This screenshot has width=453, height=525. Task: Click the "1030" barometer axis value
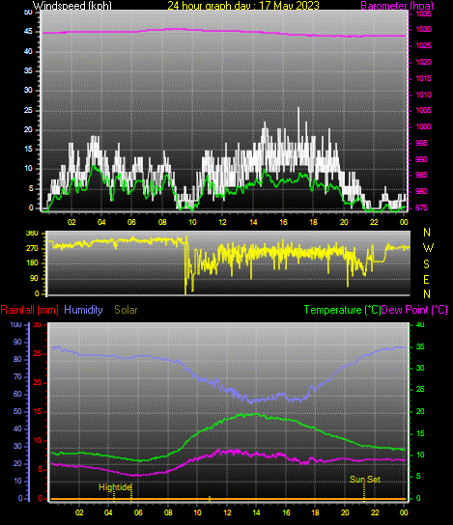pos(423,30)
